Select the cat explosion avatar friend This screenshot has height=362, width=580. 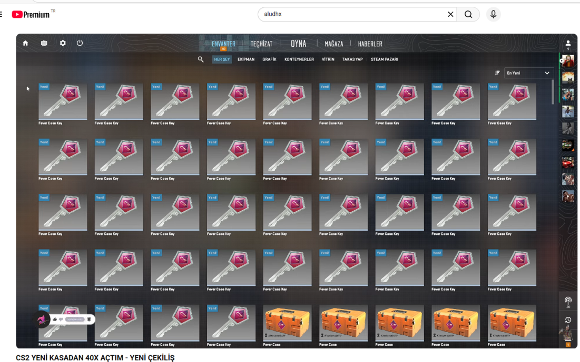(x=568, y=78)
